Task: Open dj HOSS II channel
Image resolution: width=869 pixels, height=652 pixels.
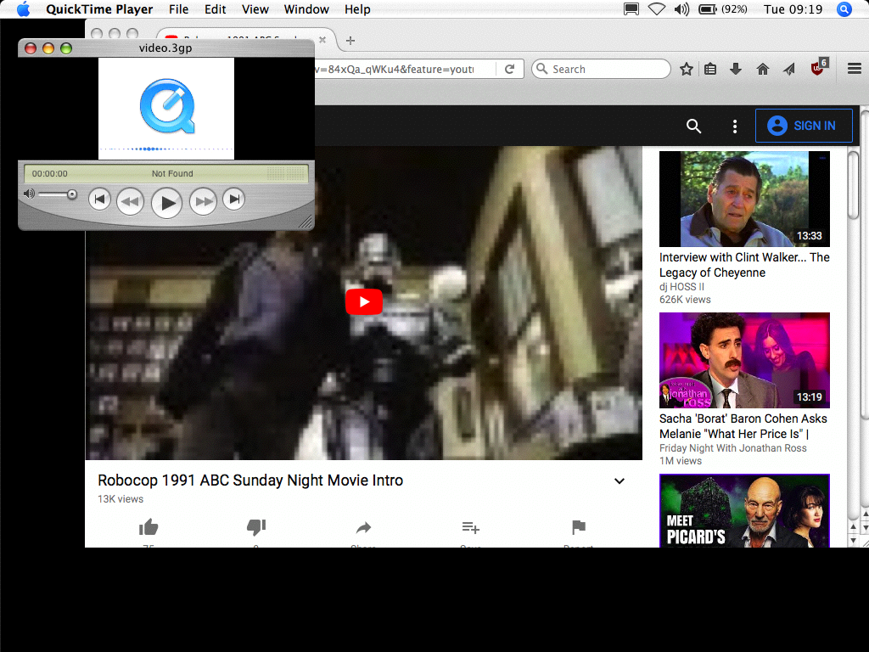Action: tap(681, 287)
